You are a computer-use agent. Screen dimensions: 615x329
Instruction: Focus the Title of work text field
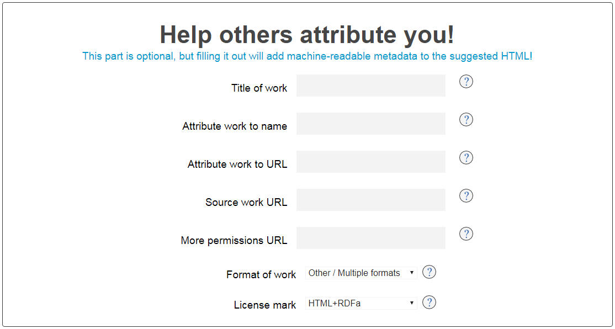point(370,86)
